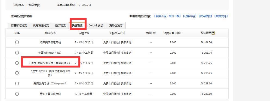Click the 订单状态: 已部分发货 text
The image size is (270, 101).
26,5
